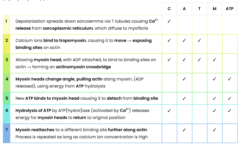Click the blue step number 7 cell
This screenshot has height=145, width=242.
[x=7, y=133]
